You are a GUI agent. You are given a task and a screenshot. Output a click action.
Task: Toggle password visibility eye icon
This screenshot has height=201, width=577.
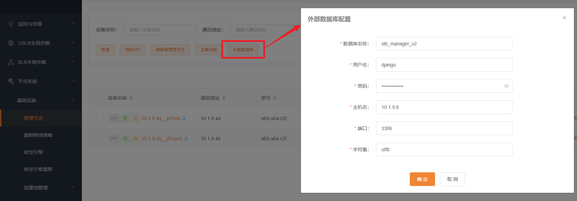[506, 86]
